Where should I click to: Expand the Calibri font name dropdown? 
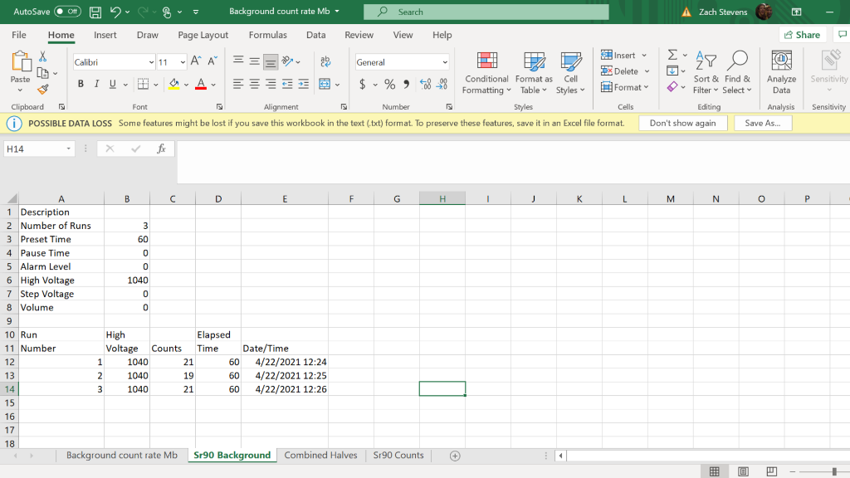(151, 62)
